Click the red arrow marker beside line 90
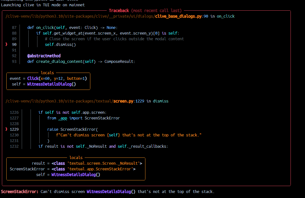The image size is (305, 198). pos(6,45)
